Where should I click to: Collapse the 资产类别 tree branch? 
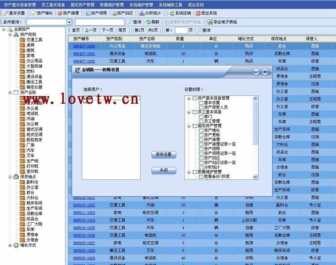coord(10,34)
